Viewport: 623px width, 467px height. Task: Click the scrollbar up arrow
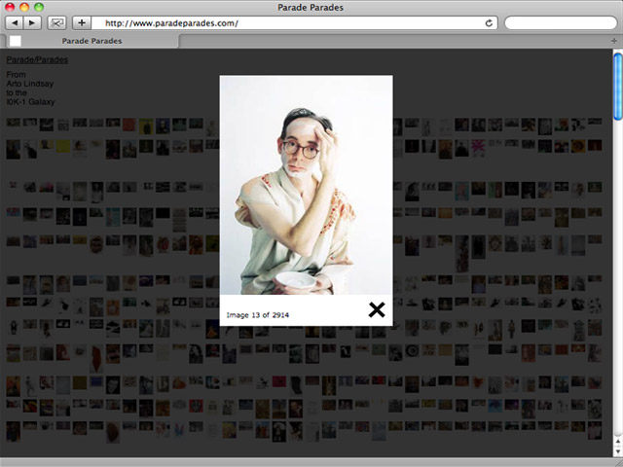click(x=618, y=442)
